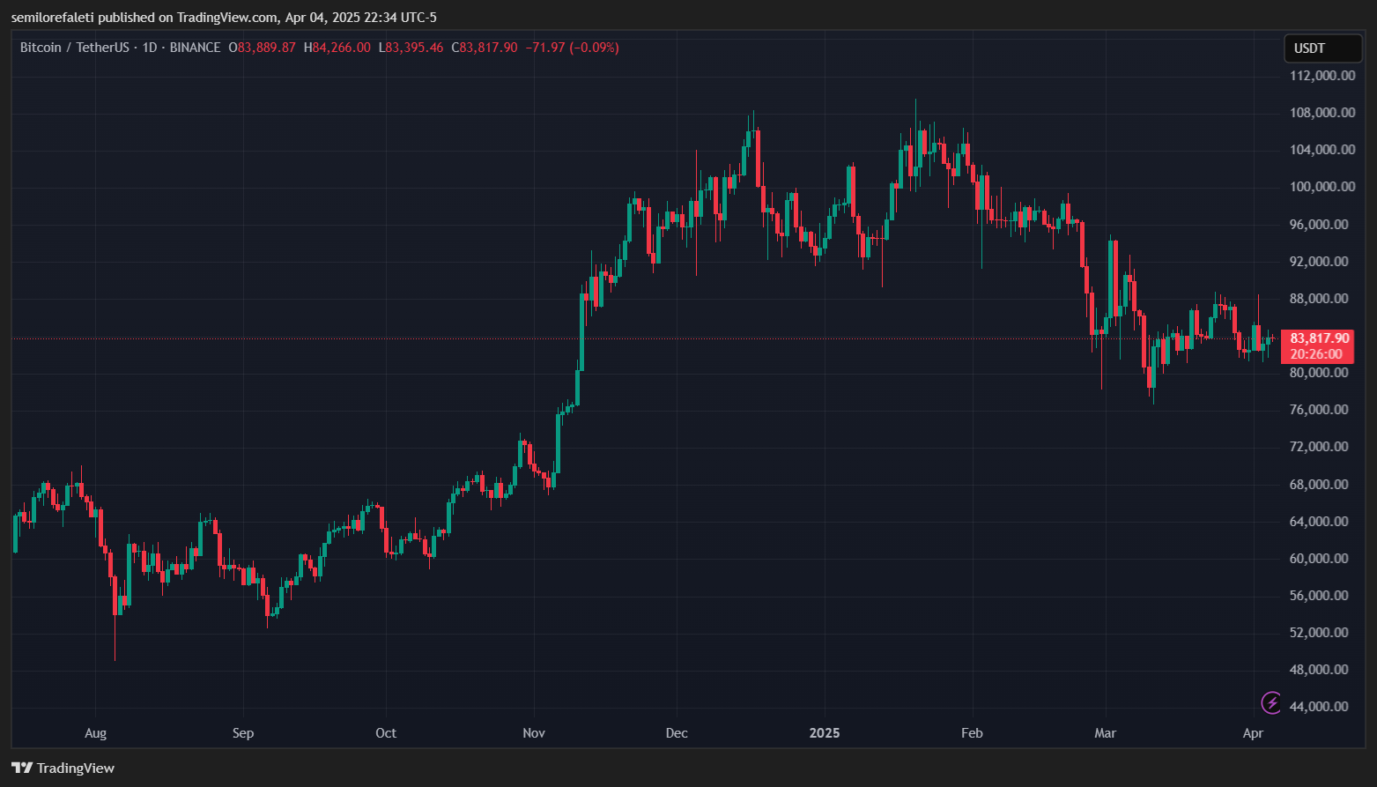The image size is (1377, 787).
Task: Click the open value O83,889.87
Action: click(x=262, y=47)
